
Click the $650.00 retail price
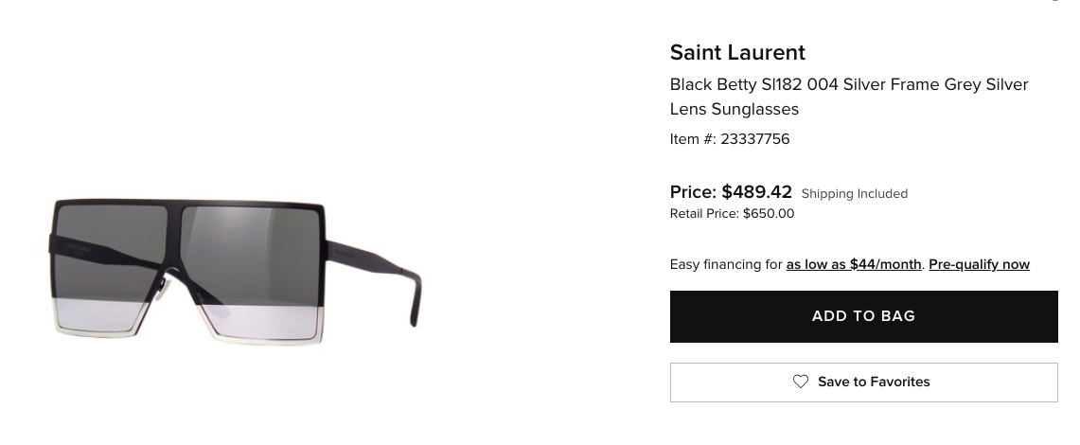(769, 214)
